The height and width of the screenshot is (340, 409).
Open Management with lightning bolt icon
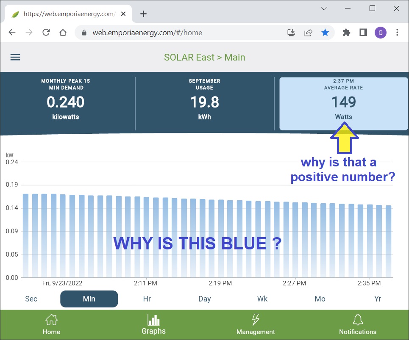click(x=256, y=324)
